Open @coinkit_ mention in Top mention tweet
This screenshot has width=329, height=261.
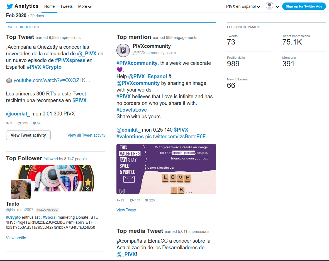[x=128, y=130]
